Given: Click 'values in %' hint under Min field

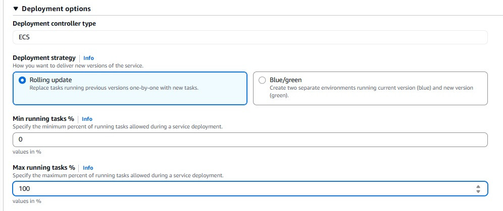Looking at the screenshot, I should [x=26, y=152].
